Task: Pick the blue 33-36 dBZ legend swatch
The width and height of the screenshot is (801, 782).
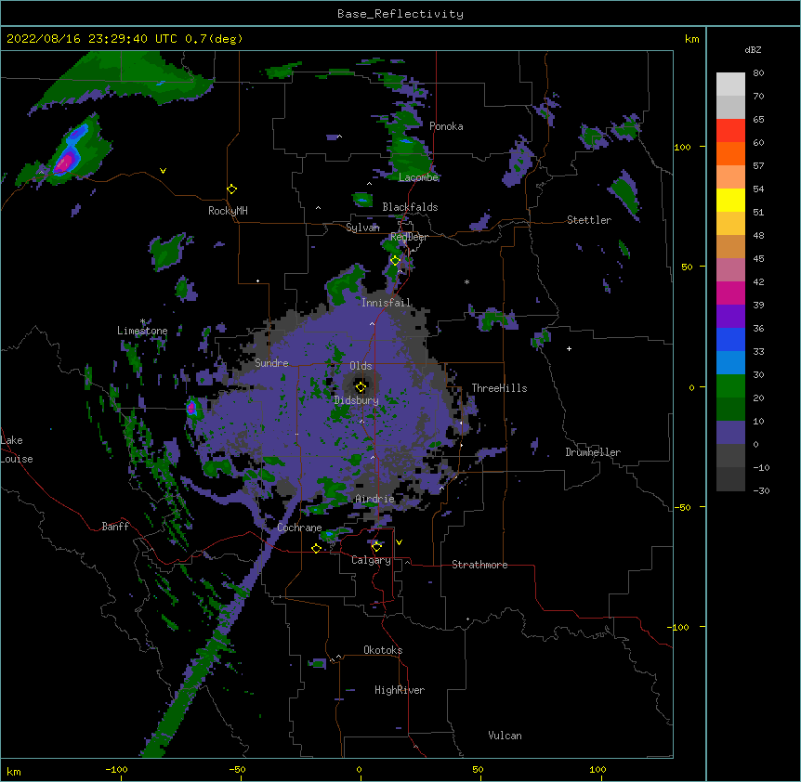Action: coord(730,339)
